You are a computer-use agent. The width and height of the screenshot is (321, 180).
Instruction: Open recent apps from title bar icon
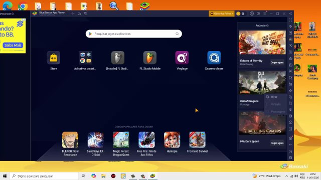click(x=86, y=13)
